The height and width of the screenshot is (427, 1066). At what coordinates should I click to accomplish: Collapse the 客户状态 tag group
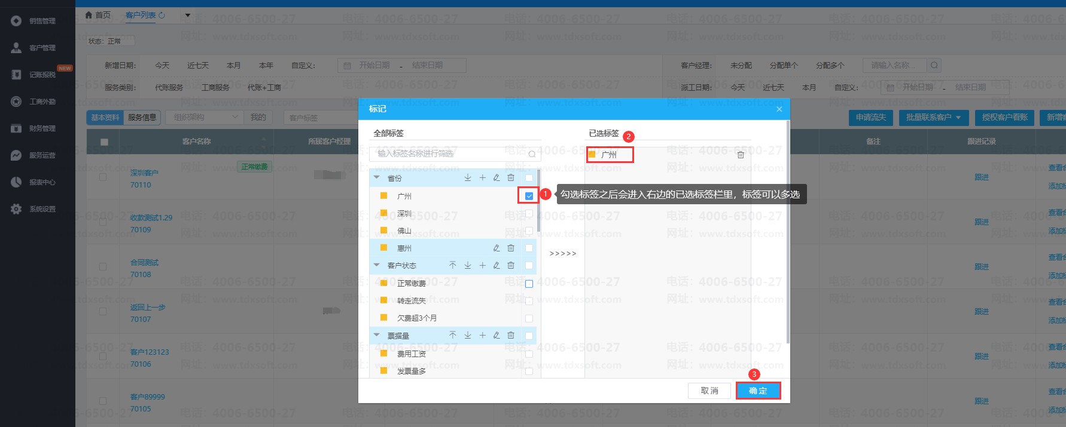[377, 265]
